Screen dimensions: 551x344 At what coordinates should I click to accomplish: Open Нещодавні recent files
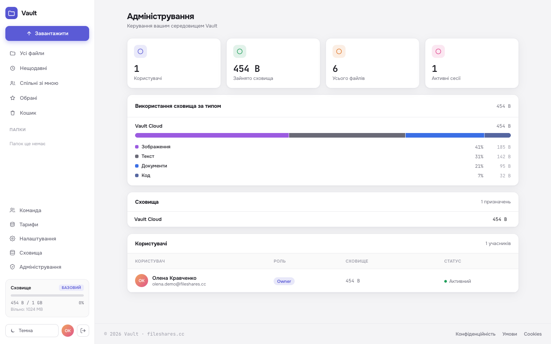47,68
